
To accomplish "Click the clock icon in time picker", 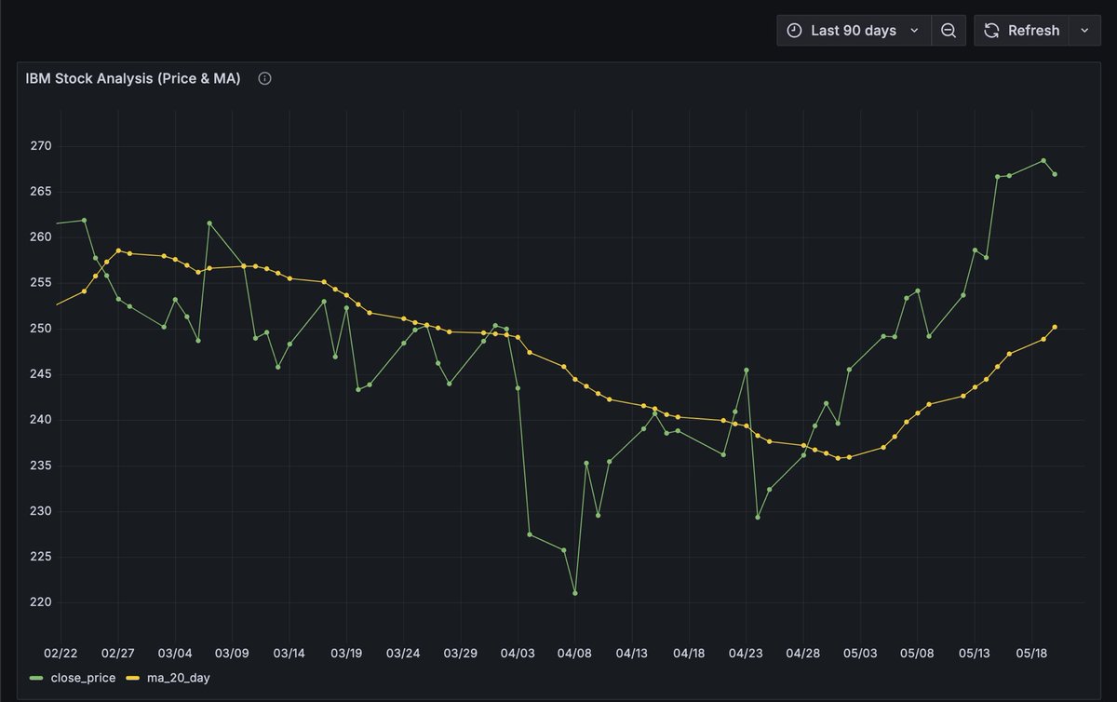I will (x=794, y=31).
